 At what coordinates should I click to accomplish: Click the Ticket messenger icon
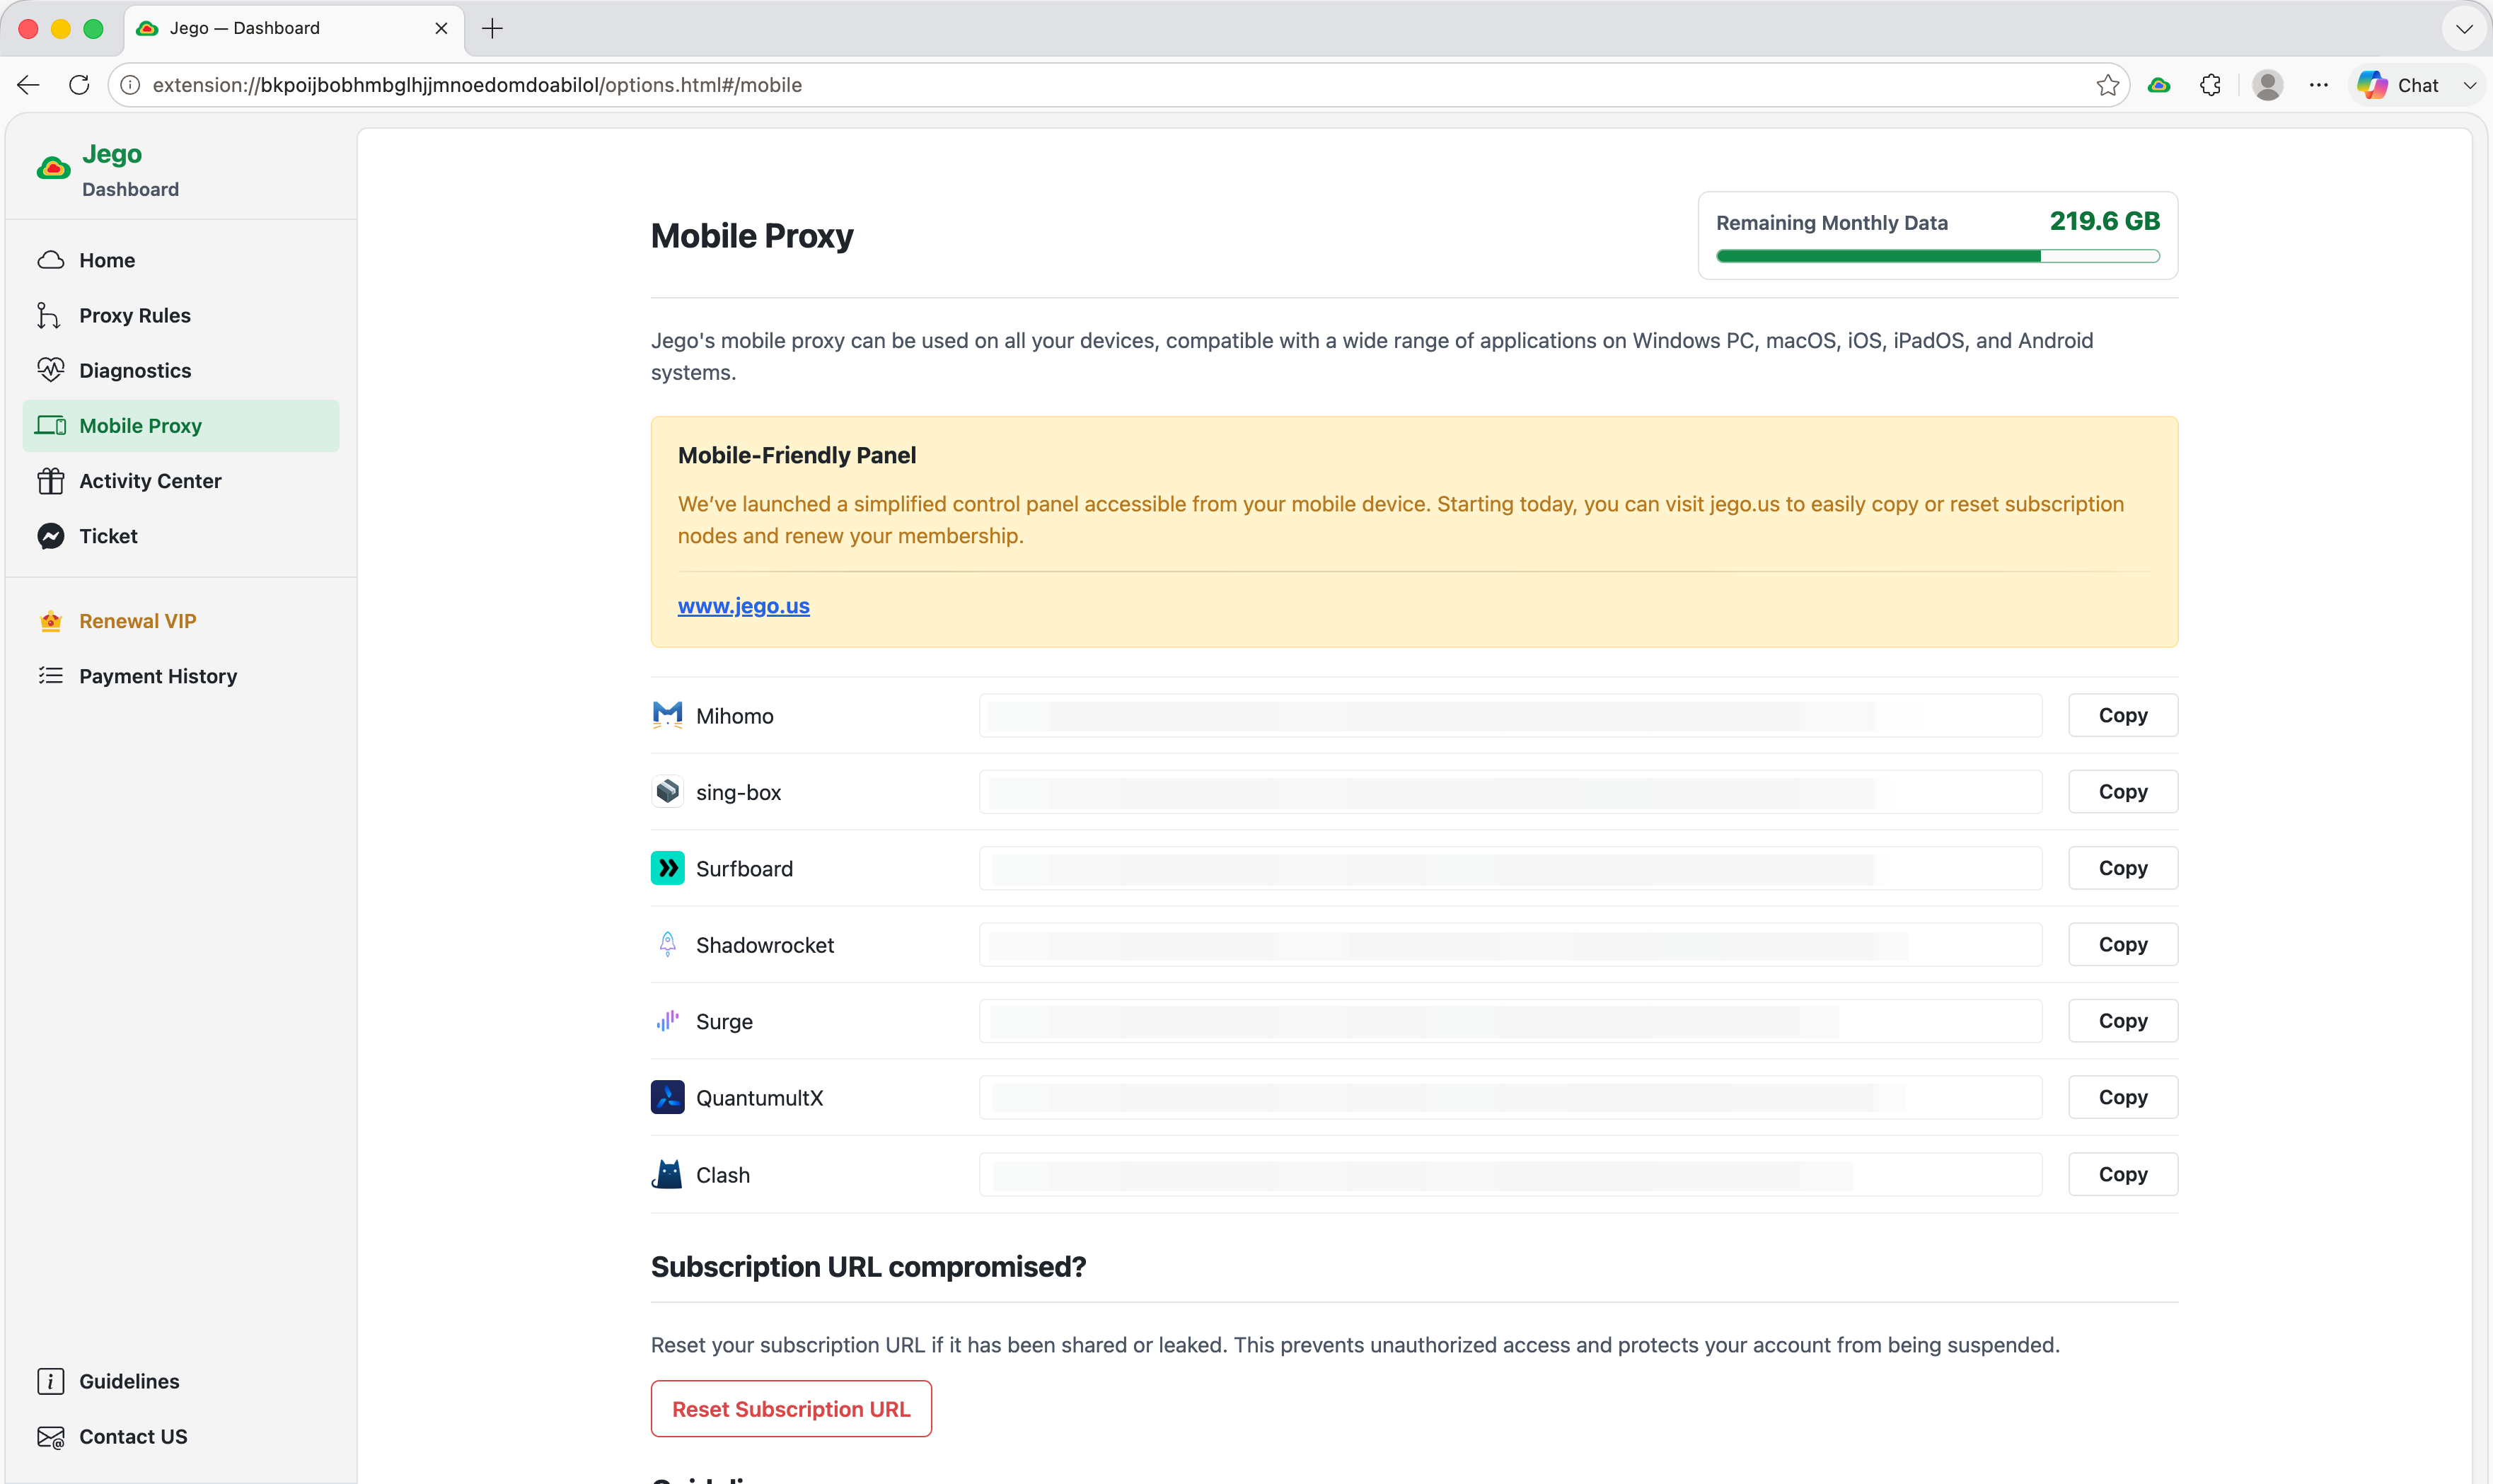tap(51, 536)
